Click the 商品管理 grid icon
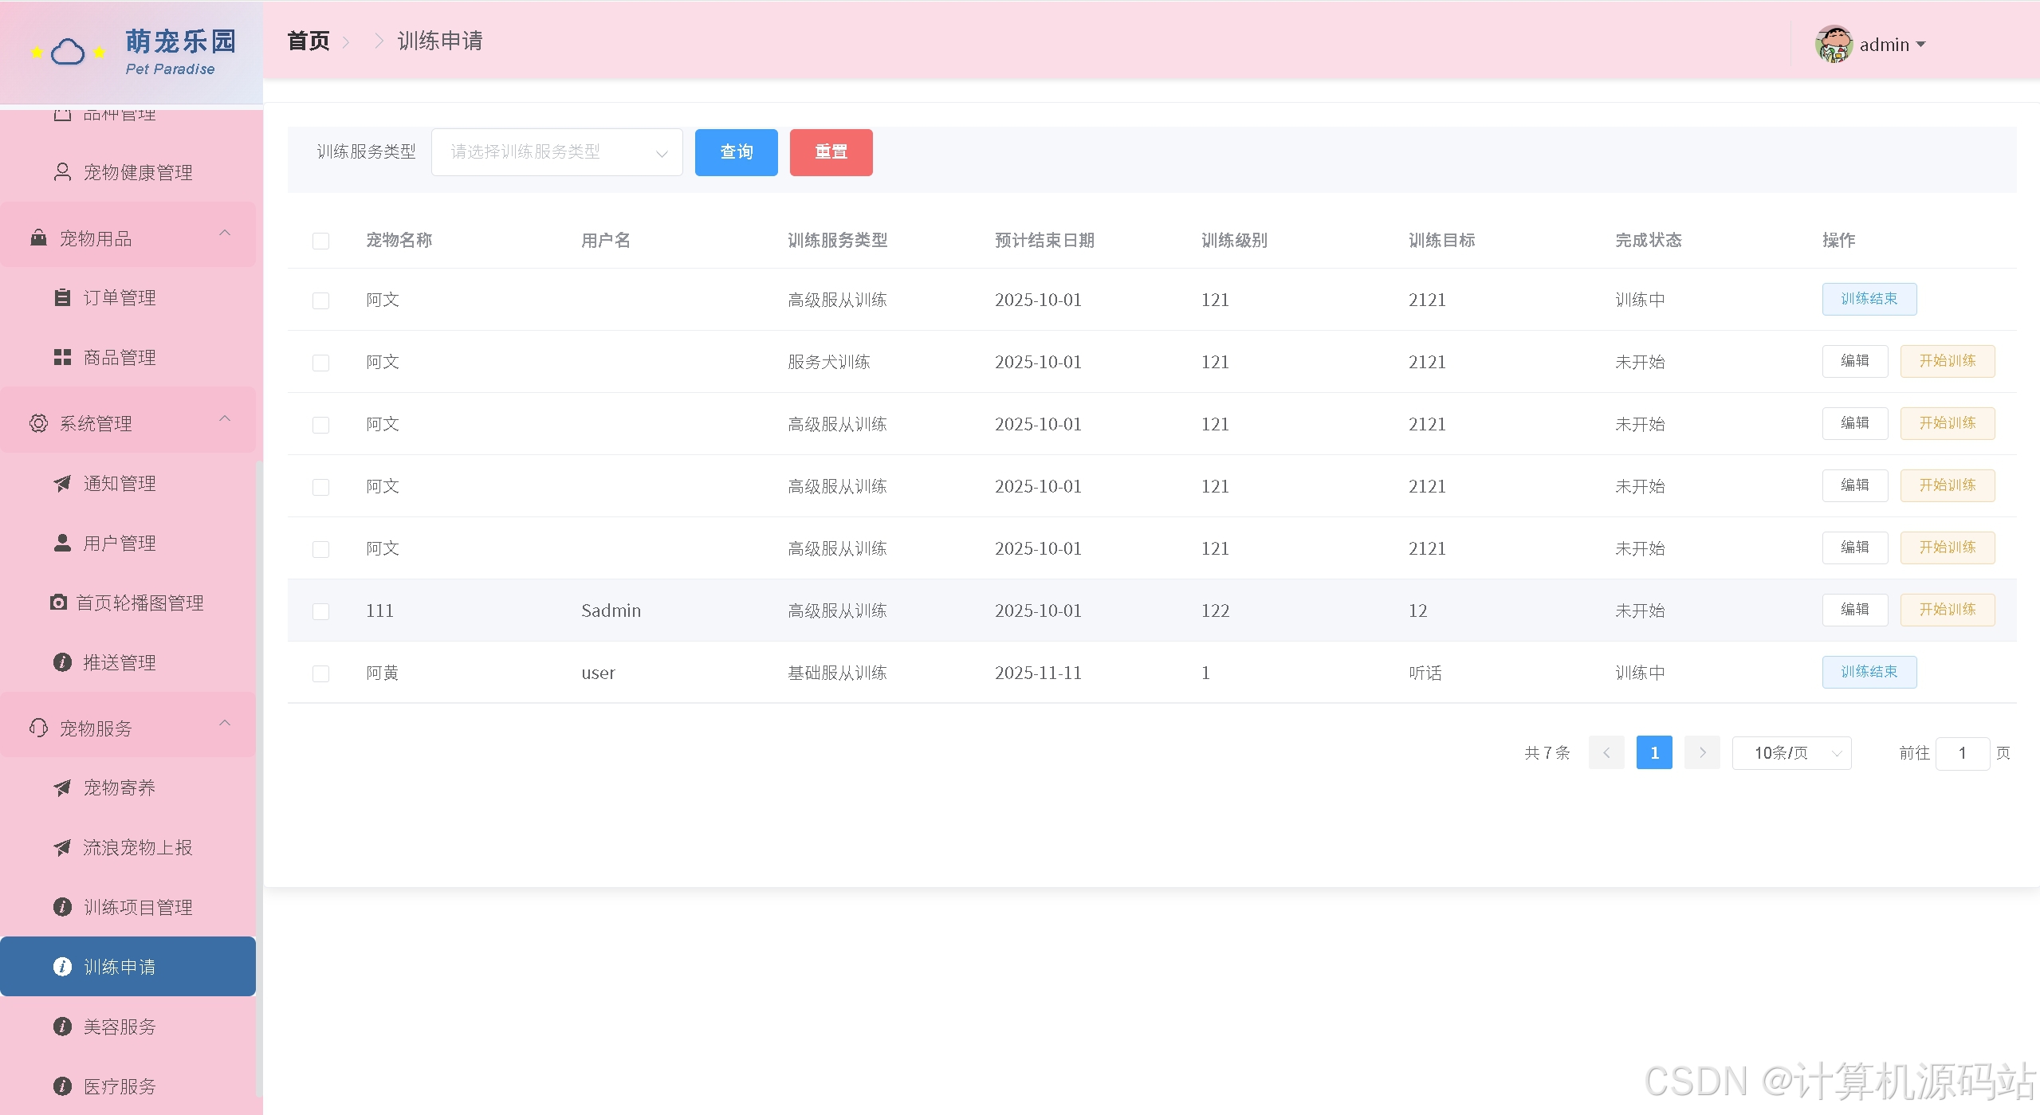 (62, 357)
